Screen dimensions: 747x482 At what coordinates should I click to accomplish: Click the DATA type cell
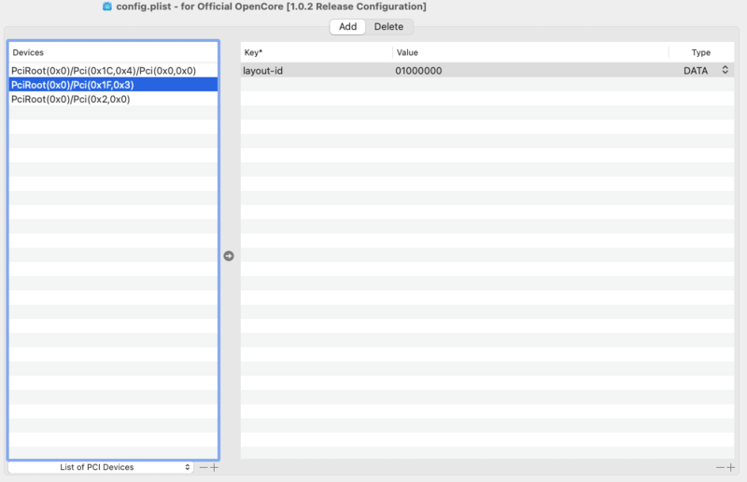[x=696, y=71]
